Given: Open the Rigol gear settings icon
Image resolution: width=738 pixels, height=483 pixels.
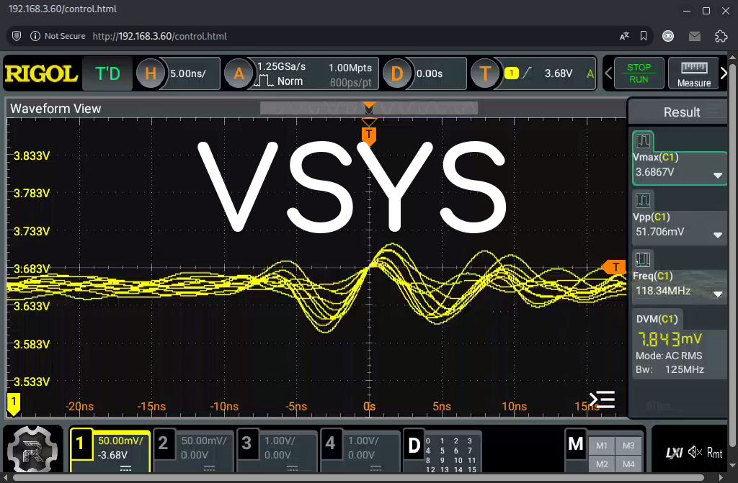Looking at the screenshot, I should 32,450.
